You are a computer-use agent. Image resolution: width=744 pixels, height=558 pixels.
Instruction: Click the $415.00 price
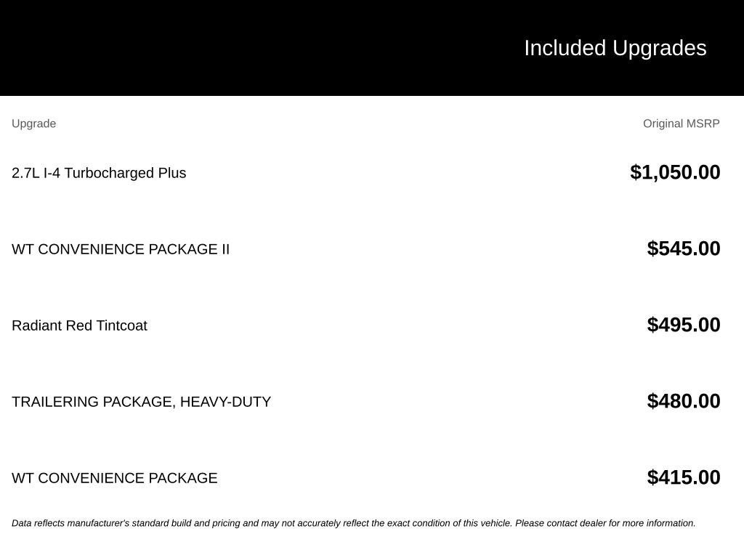point(683,477)
